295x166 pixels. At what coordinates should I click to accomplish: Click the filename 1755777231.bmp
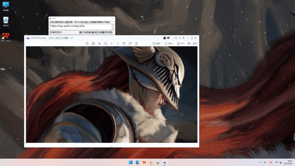pyautogui.click(x=38, y=38)
